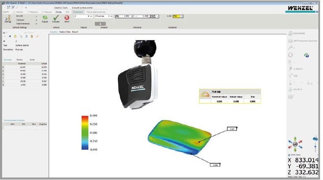Open the Display ribbon tab
The height and width of the screenshot is (180, 323).
[58, 12]
